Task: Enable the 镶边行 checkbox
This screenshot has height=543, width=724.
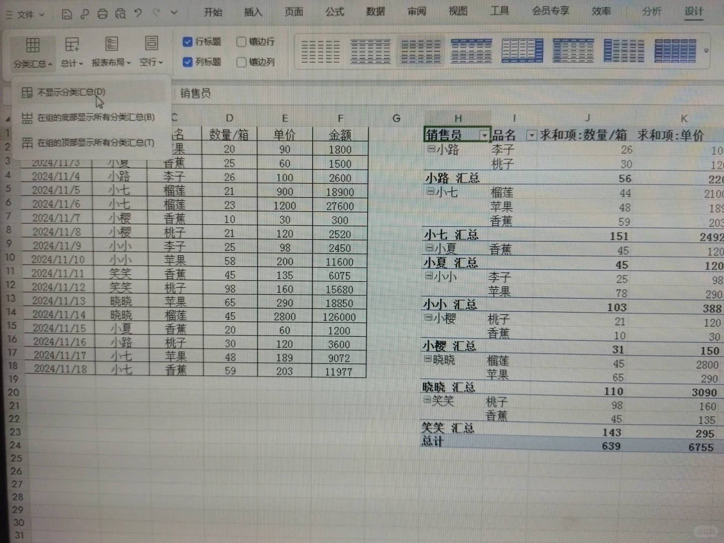Action: point(241,42)
